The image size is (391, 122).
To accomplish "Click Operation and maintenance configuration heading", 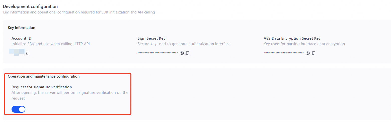I will point(44,76).
